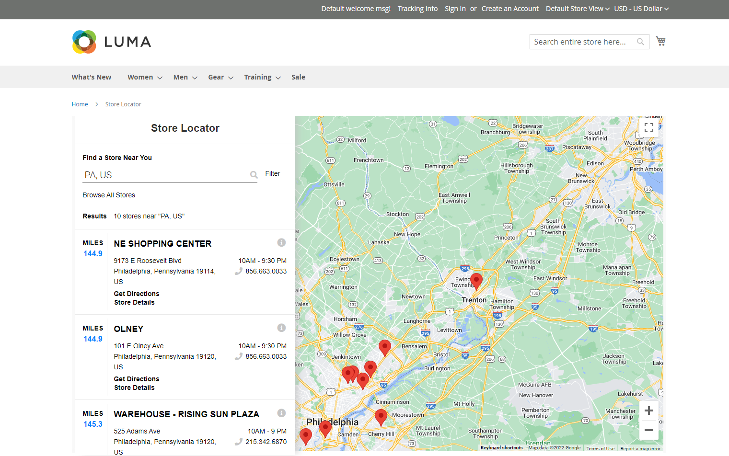View Store Details for Olney store
Viewport: 729px width, 456px height.
click(x=134, y=388)
